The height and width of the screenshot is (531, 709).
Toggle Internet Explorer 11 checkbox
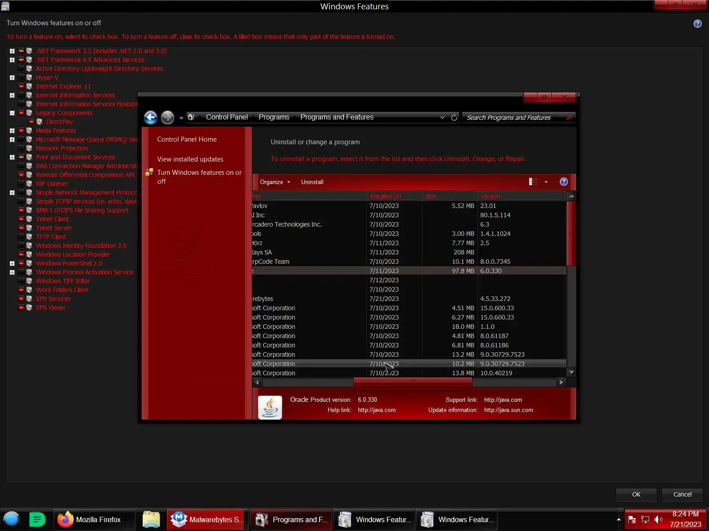click(x=21, y=86)
